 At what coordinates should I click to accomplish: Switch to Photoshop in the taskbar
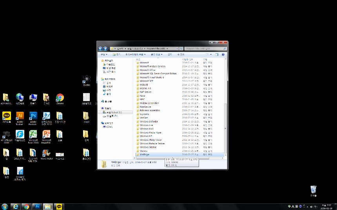pyautogui.click(x=37, y=206)
